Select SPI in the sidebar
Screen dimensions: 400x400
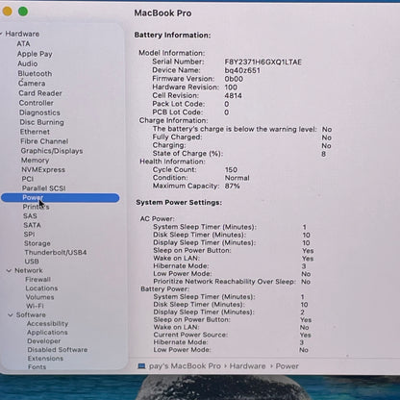pos(29,235)
